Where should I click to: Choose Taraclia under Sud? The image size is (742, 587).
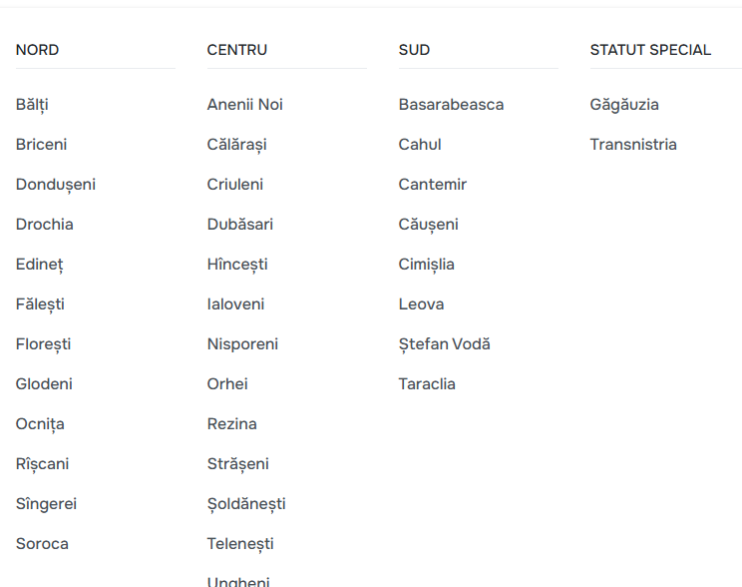pyautogui.click(x=427, y=384)
